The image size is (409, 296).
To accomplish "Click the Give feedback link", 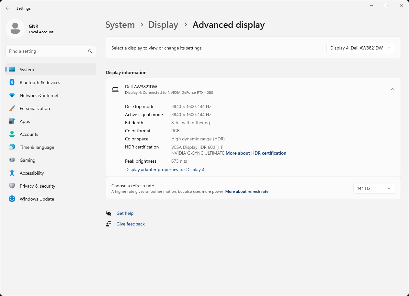I will point(131,224).
